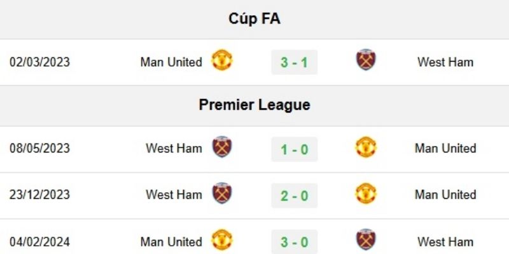Click West Ham away team name on 04/02/2024
This screenshot has width=509, height=254.
(445, 242)
